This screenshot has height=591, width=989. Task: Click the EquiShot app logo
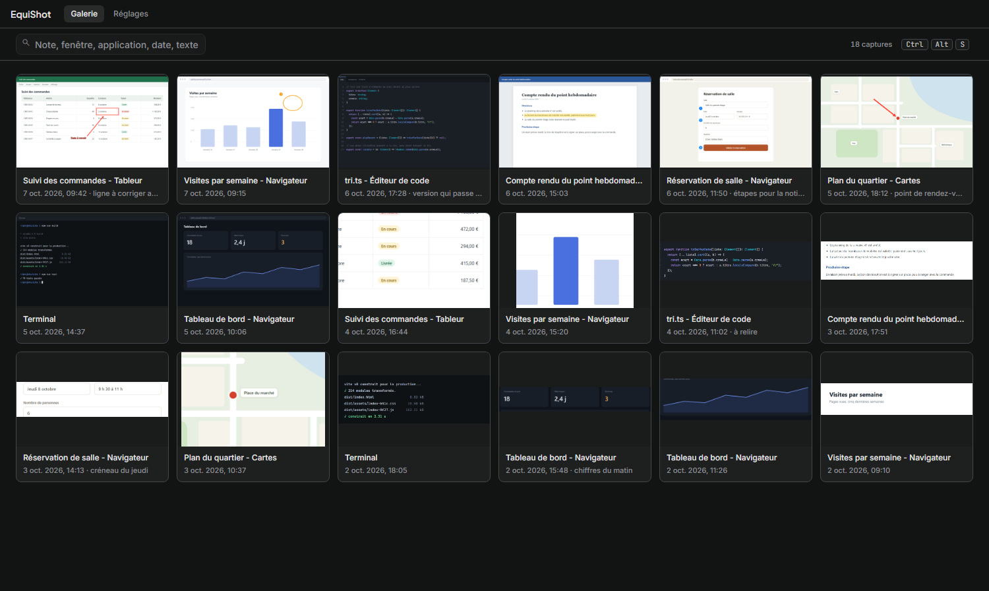(x=30, y=14)
